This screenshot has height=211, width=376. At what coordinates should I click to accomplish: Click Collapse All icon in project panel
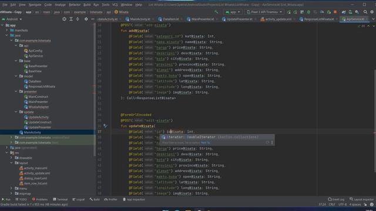(78, 19)
